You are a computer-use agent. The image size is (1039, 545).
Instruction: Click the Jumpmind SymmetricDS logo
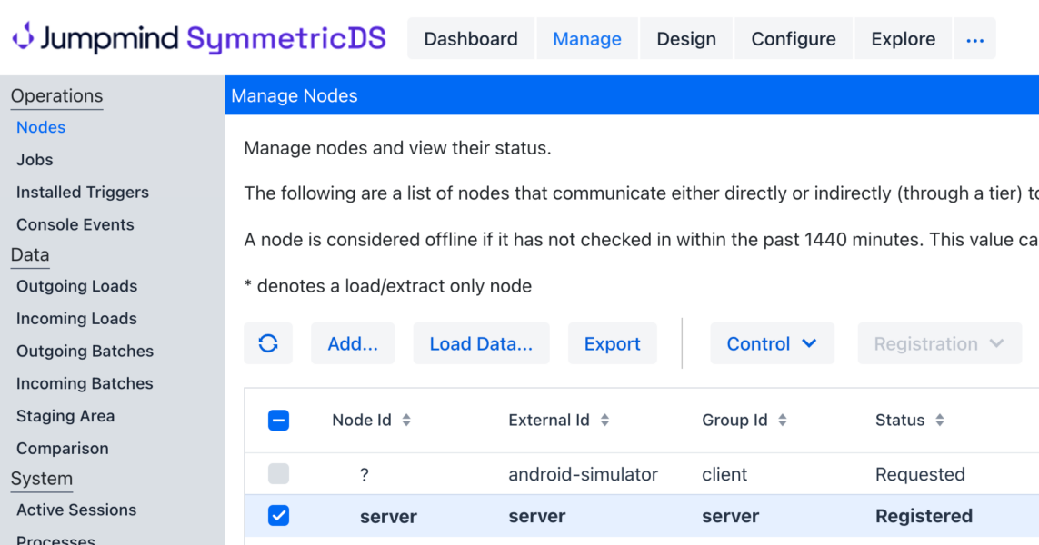click(x=198, y=38)
